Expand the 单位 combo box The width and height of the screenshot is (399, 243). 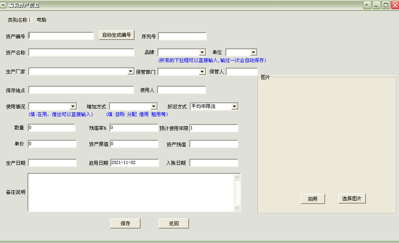pos(254,52)
